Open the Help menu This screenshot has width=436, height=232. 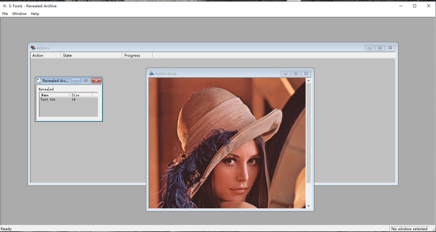point(35,14)
